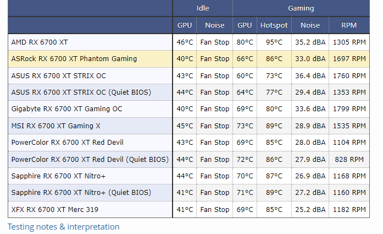Select the AMD RX 6700 XT row
This screenshot has width=383, height=234.
[x=40, y=42]
